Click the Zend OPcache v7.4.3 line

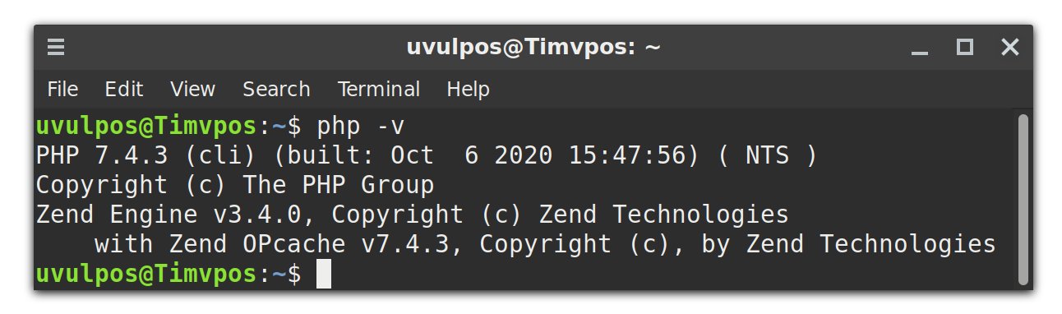pyautogui.click(x=545, y=244)
